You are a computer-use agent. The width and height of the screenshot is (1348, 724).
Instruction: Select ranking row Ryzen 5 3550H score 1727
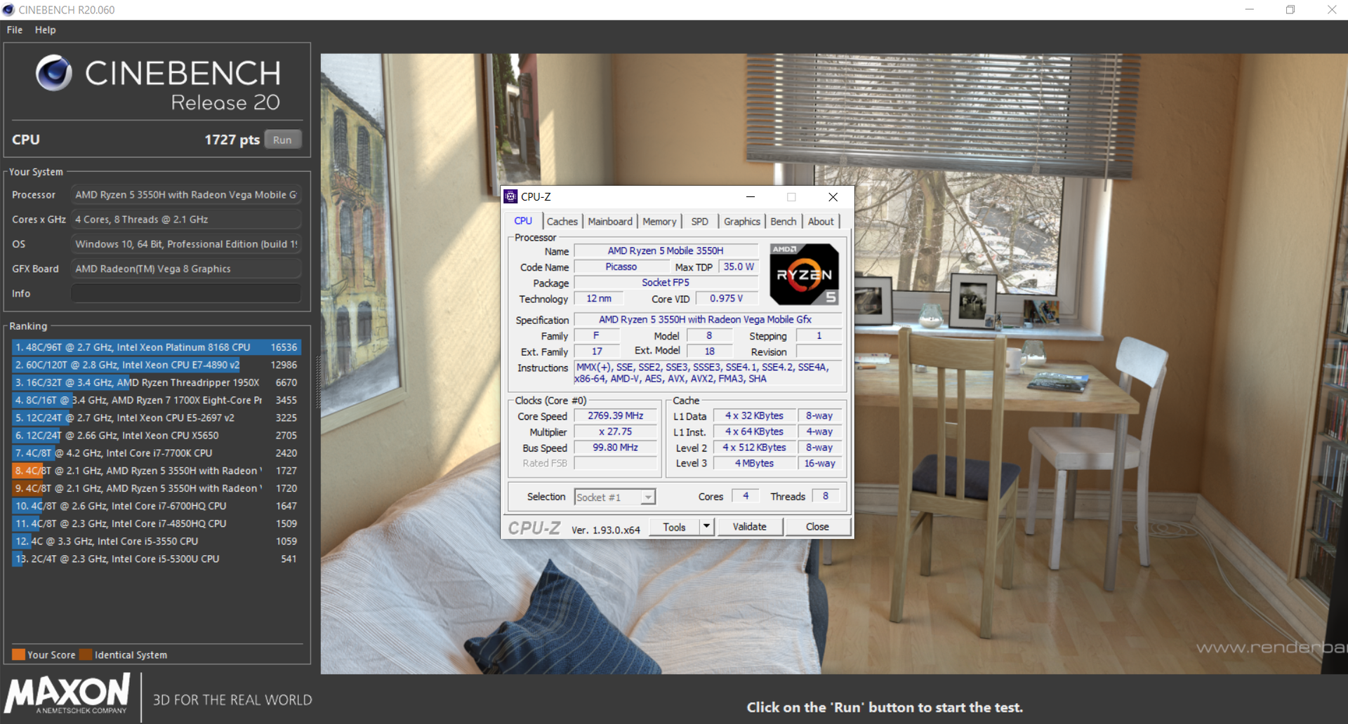[157, 471]
